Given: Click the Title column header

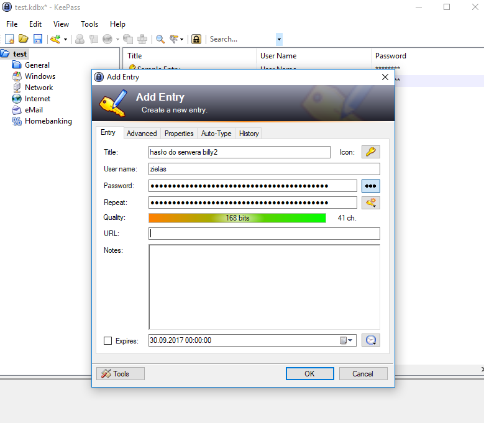Looking at the screenshot, I should [x=189, y=56].
